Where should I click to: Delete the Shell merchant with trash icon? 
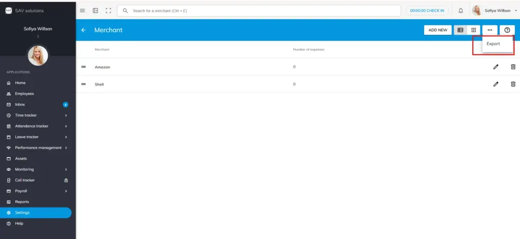point(513,84)
